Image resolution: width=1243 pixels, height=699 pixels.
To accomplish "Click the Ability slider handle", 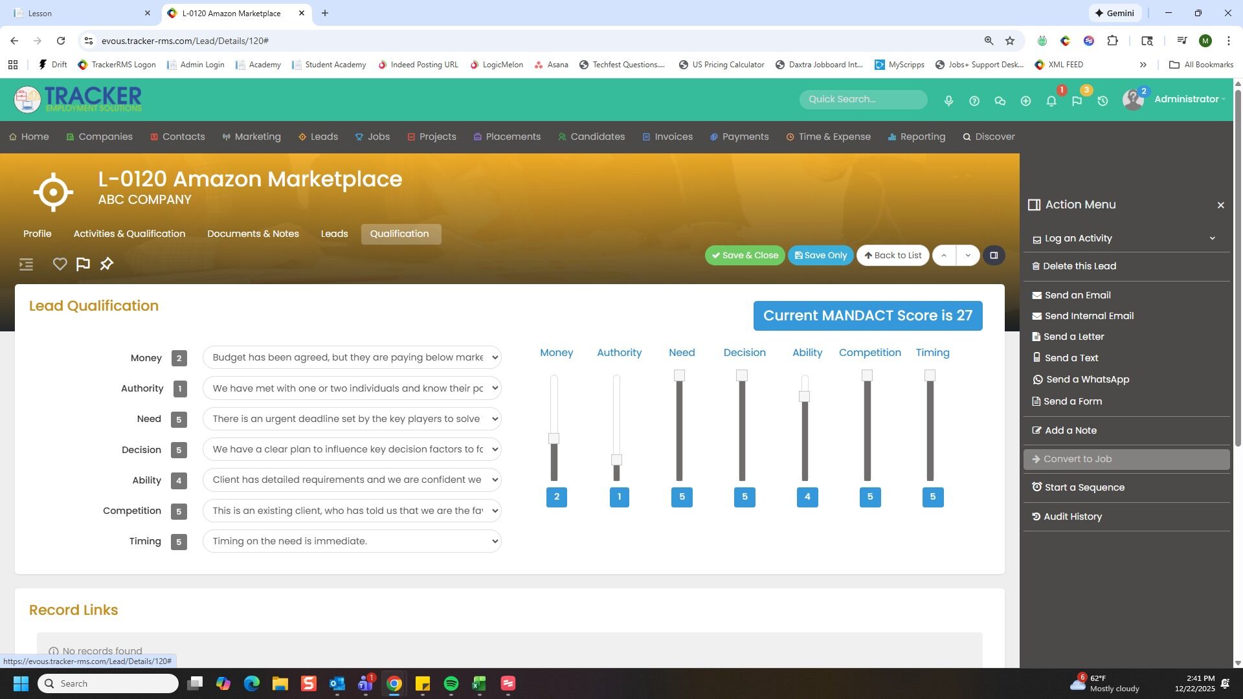I will coord(804,396).
